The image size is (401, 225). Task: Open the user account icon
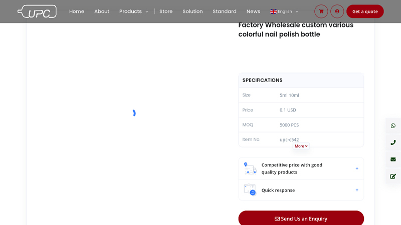pos(337,11)
